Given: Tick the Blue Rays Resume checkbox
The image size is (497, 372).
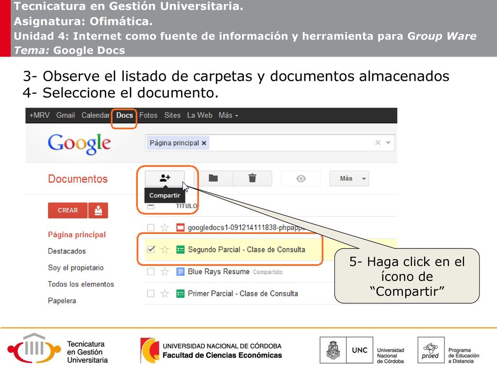Looking at the screenshot, I should tap(151, 272).
